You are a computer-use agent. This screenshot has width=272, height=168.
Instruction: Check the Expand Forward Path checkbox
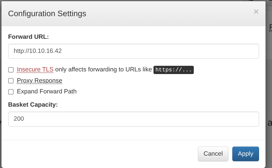pos(11,92)
